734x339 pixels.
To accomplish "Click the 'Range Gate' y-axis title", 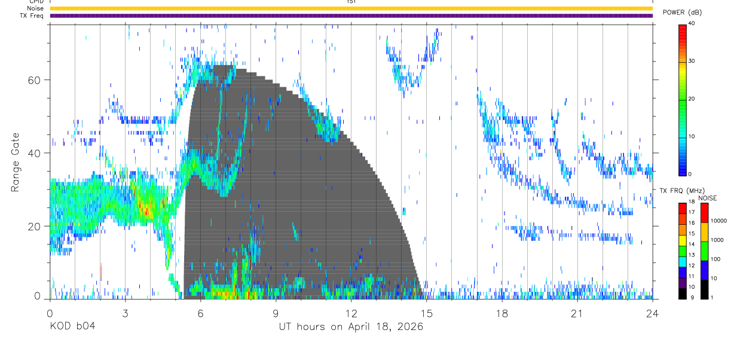I will pos(14,161).
